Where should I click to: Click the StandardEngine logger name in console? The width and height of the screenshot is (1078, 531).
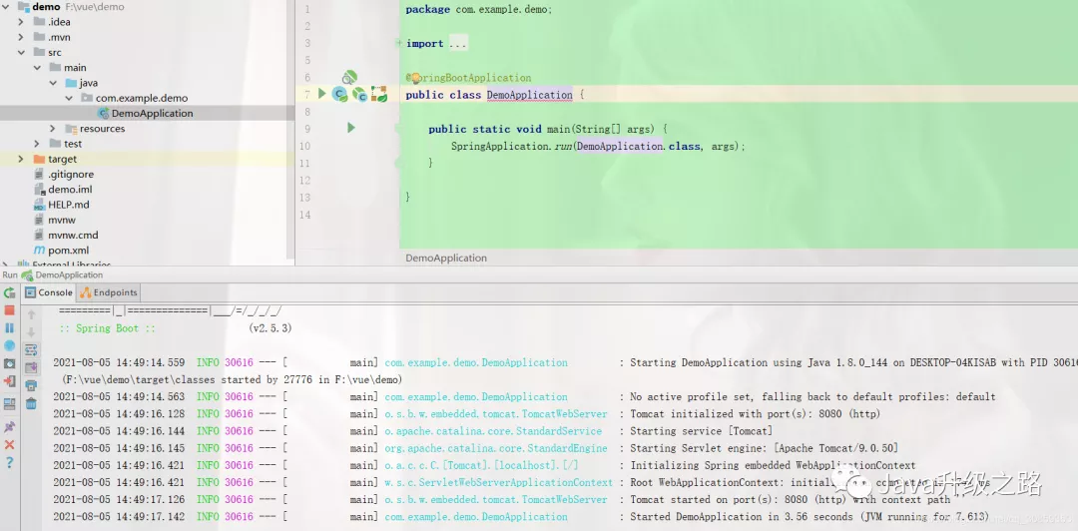(496, 448)
